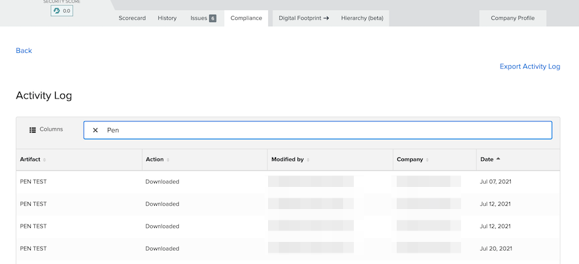Click Downloaded in the Jul 20, 2021 row
Viewport: 579px width, 264px height.
pos(162,249)
